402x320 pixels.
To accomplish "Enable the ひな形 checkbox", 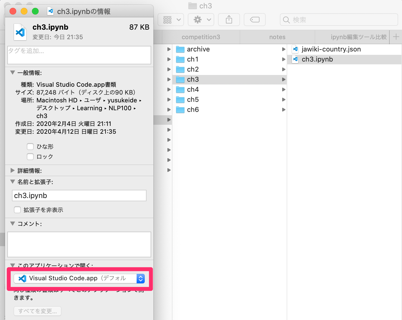I will point(30,146).
